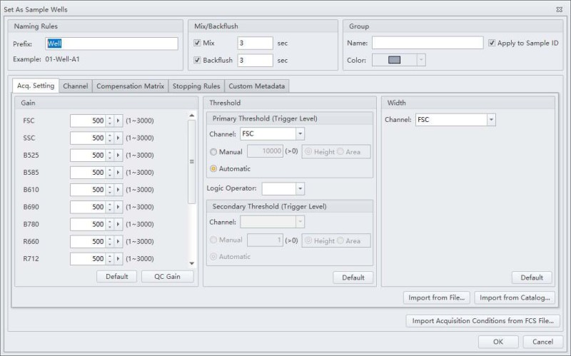Open the Compensation Matrix tab
571x356 pixels.
click(x=131, y=86)
